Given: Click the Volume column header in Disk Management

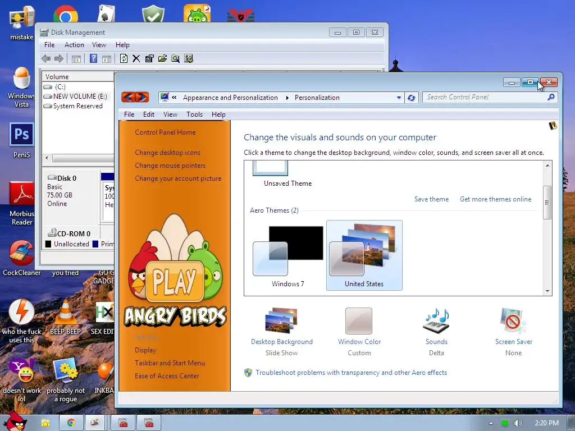Looking at the screenshot, I should point(77,76).
